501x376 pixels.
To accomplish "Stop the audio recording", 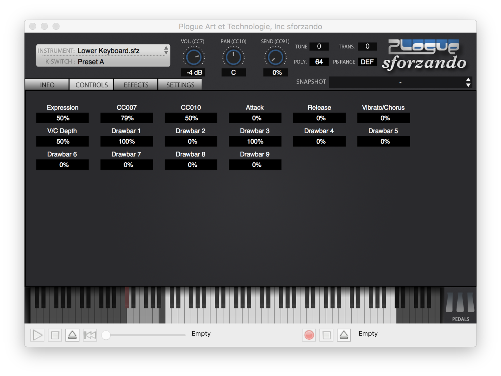I will click(x=326, y=335).
